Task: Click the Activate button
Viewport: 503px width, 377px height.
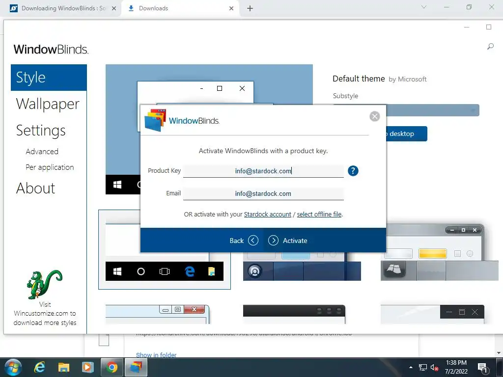Action: coord(288,241)
